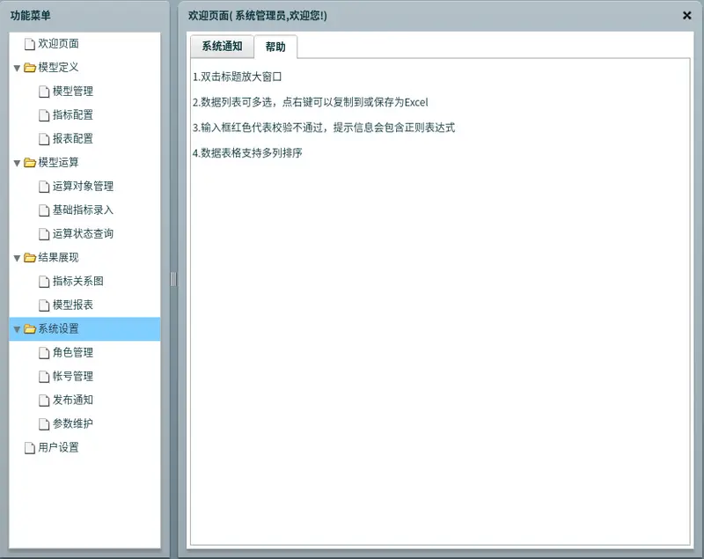This screenshot has height=559, width=704.
Task: Click the folder icon next to 模型定义
Action: [x=28, y=67]
